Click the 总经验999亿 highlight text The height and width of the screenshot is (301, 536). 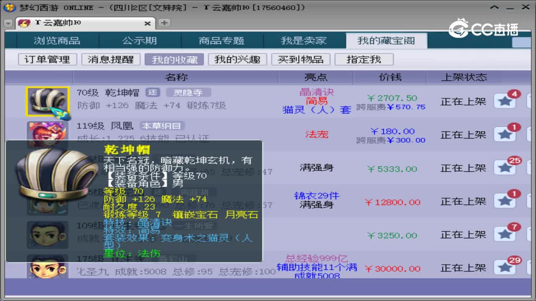click(317, 259)
